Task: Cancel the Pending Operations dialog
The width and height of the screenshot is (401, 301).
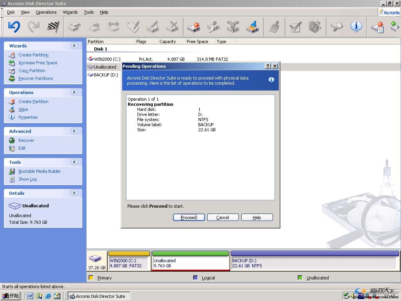Action: [x=222, y=218]
